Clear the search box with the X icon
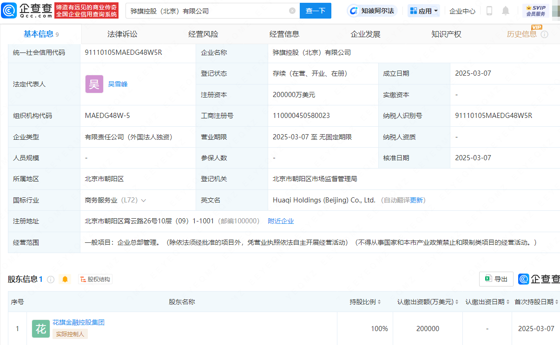This screenshot has width=560, height=345. coord(292,11)
